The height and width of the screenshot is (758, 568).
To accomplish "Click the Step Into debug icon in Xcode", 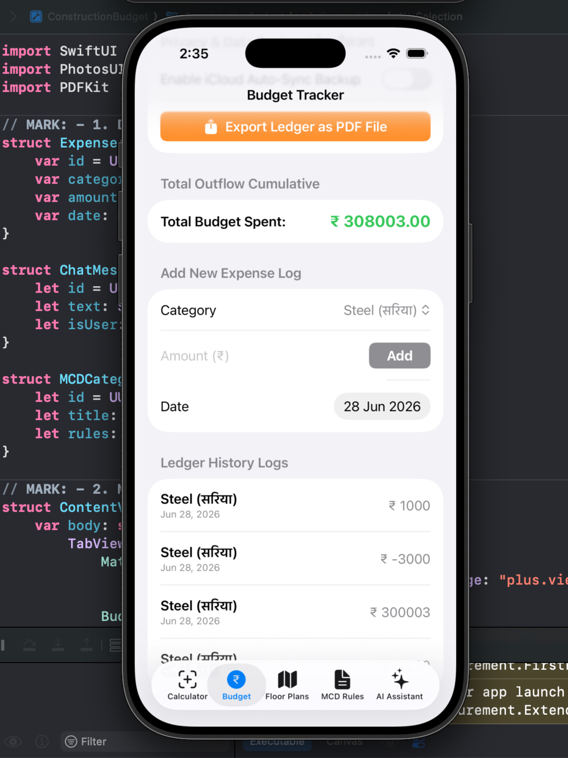I will point(58,645).
